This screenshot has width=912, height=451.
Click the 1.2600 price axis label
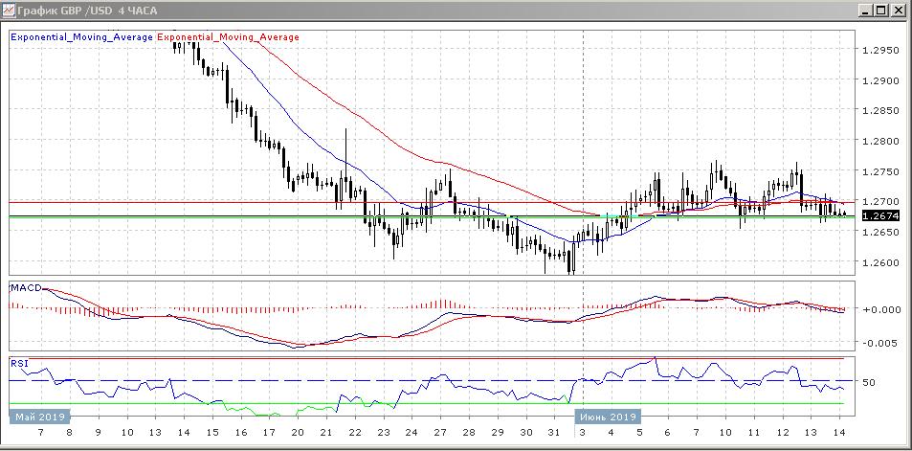880,262
